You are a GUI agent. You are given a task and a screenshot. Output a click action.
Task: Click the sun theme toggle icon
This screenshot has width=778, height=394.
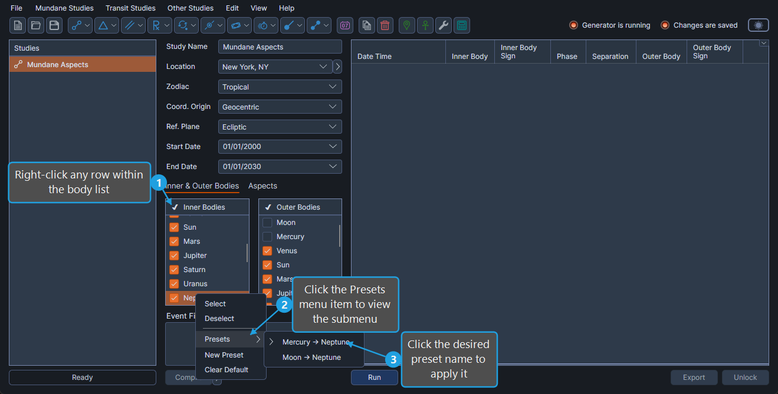point(759,25)
